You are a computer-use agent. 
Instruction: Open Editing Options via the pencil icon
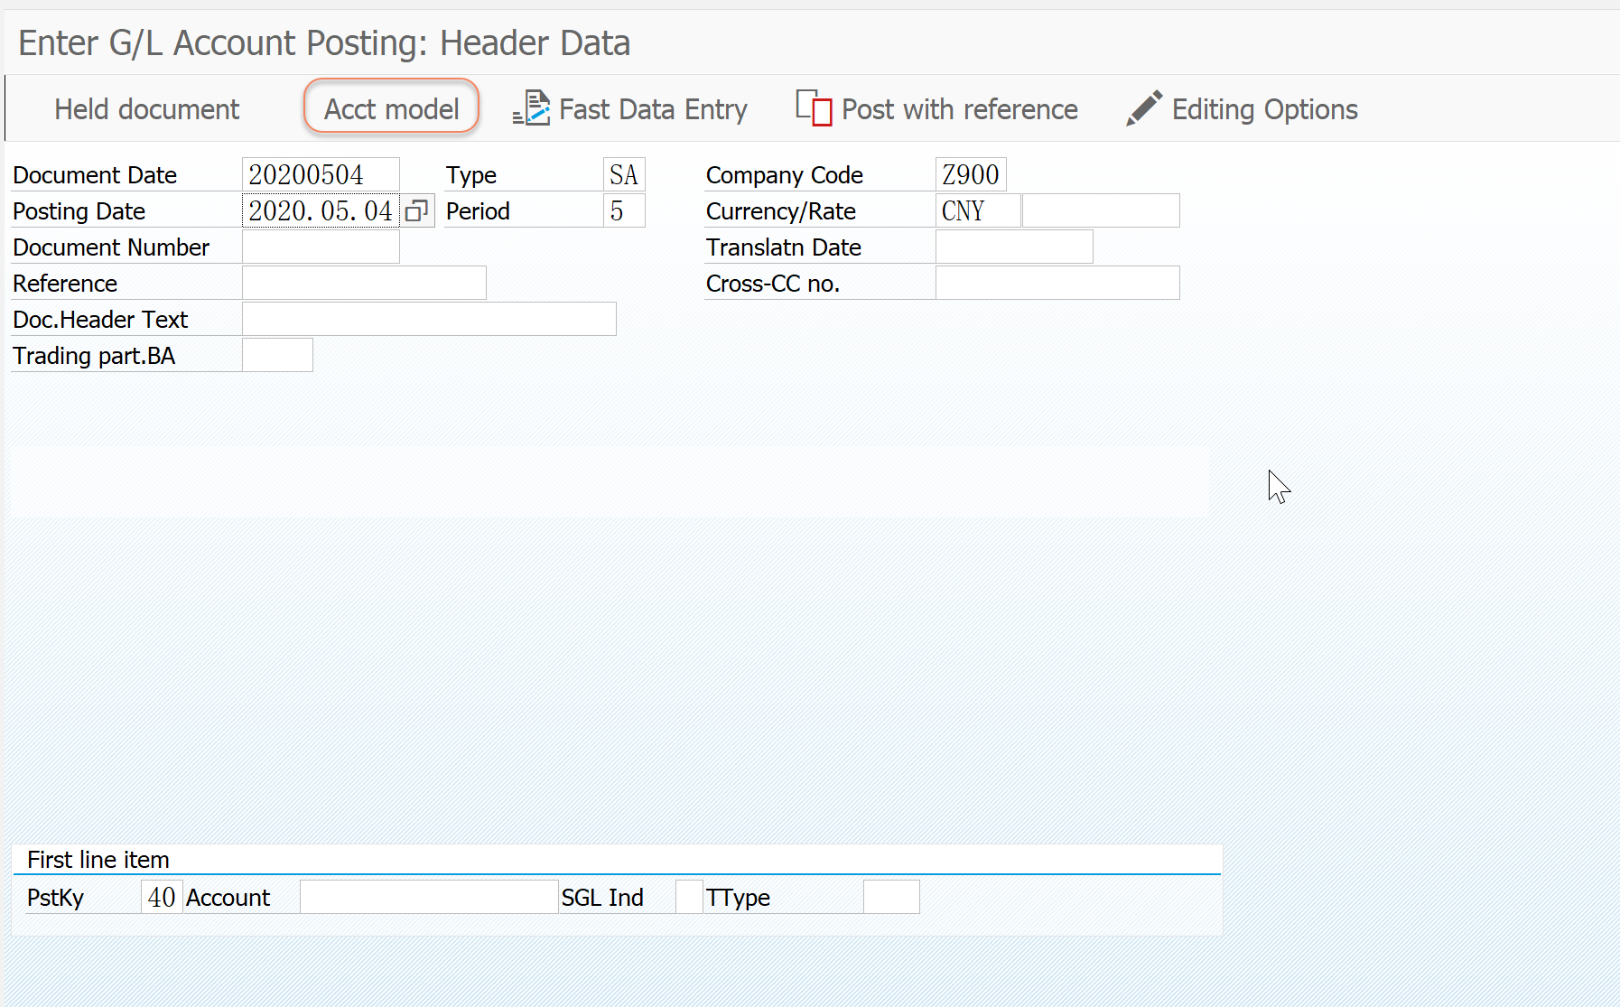(1142, 107)
